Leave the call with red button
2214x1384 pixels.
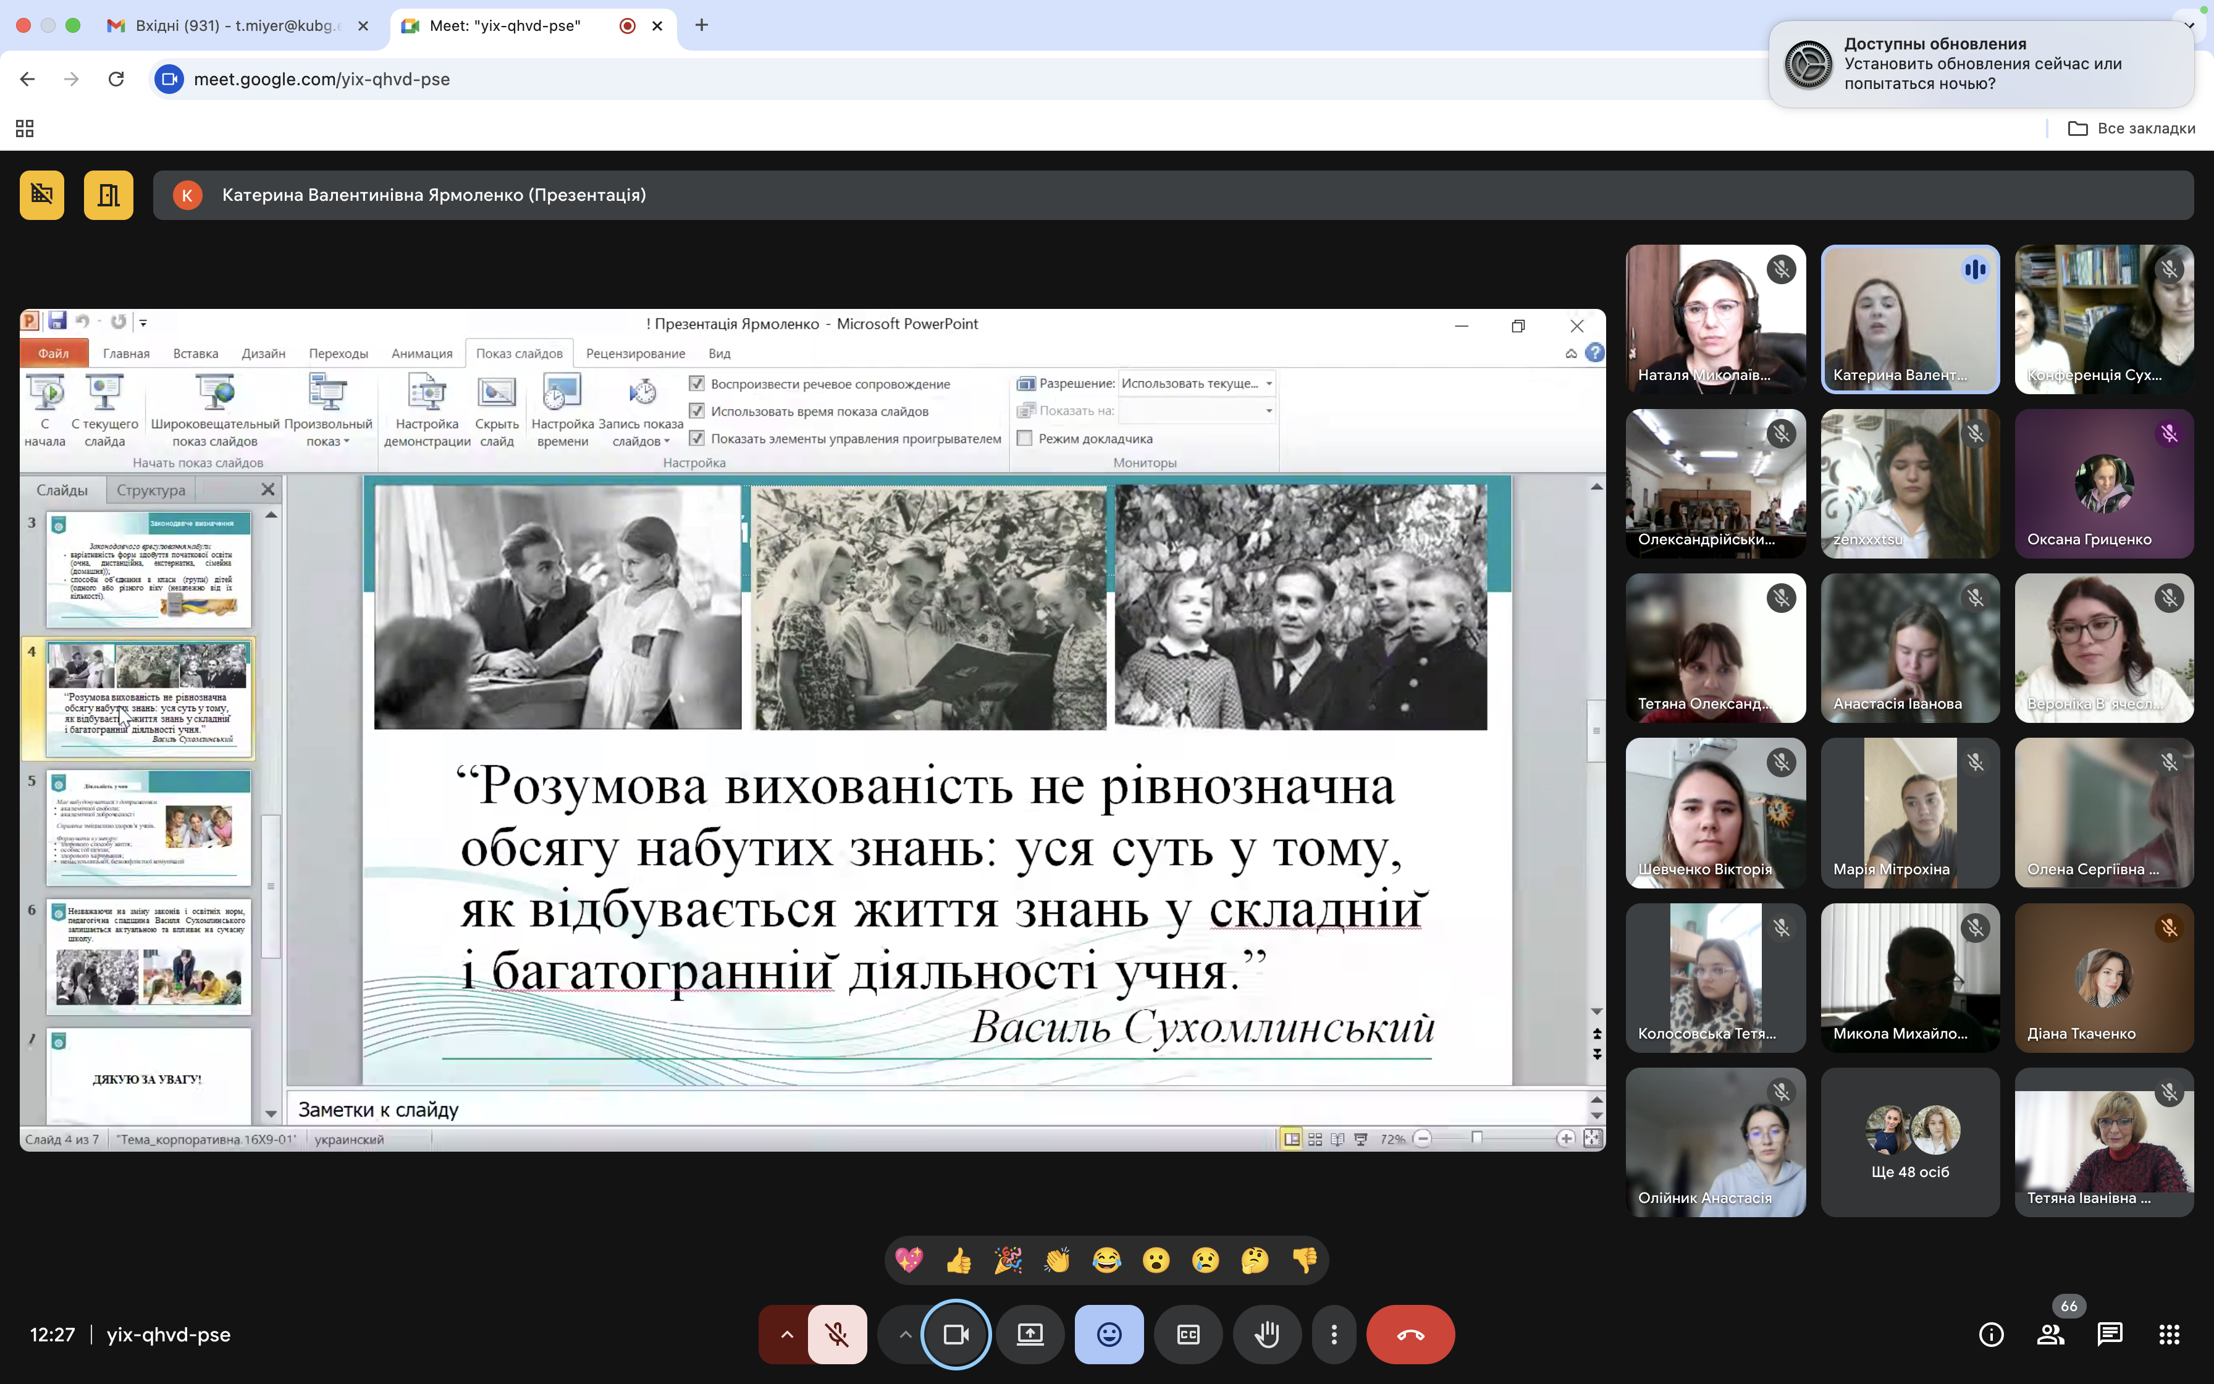[x=1410, y=1335]
